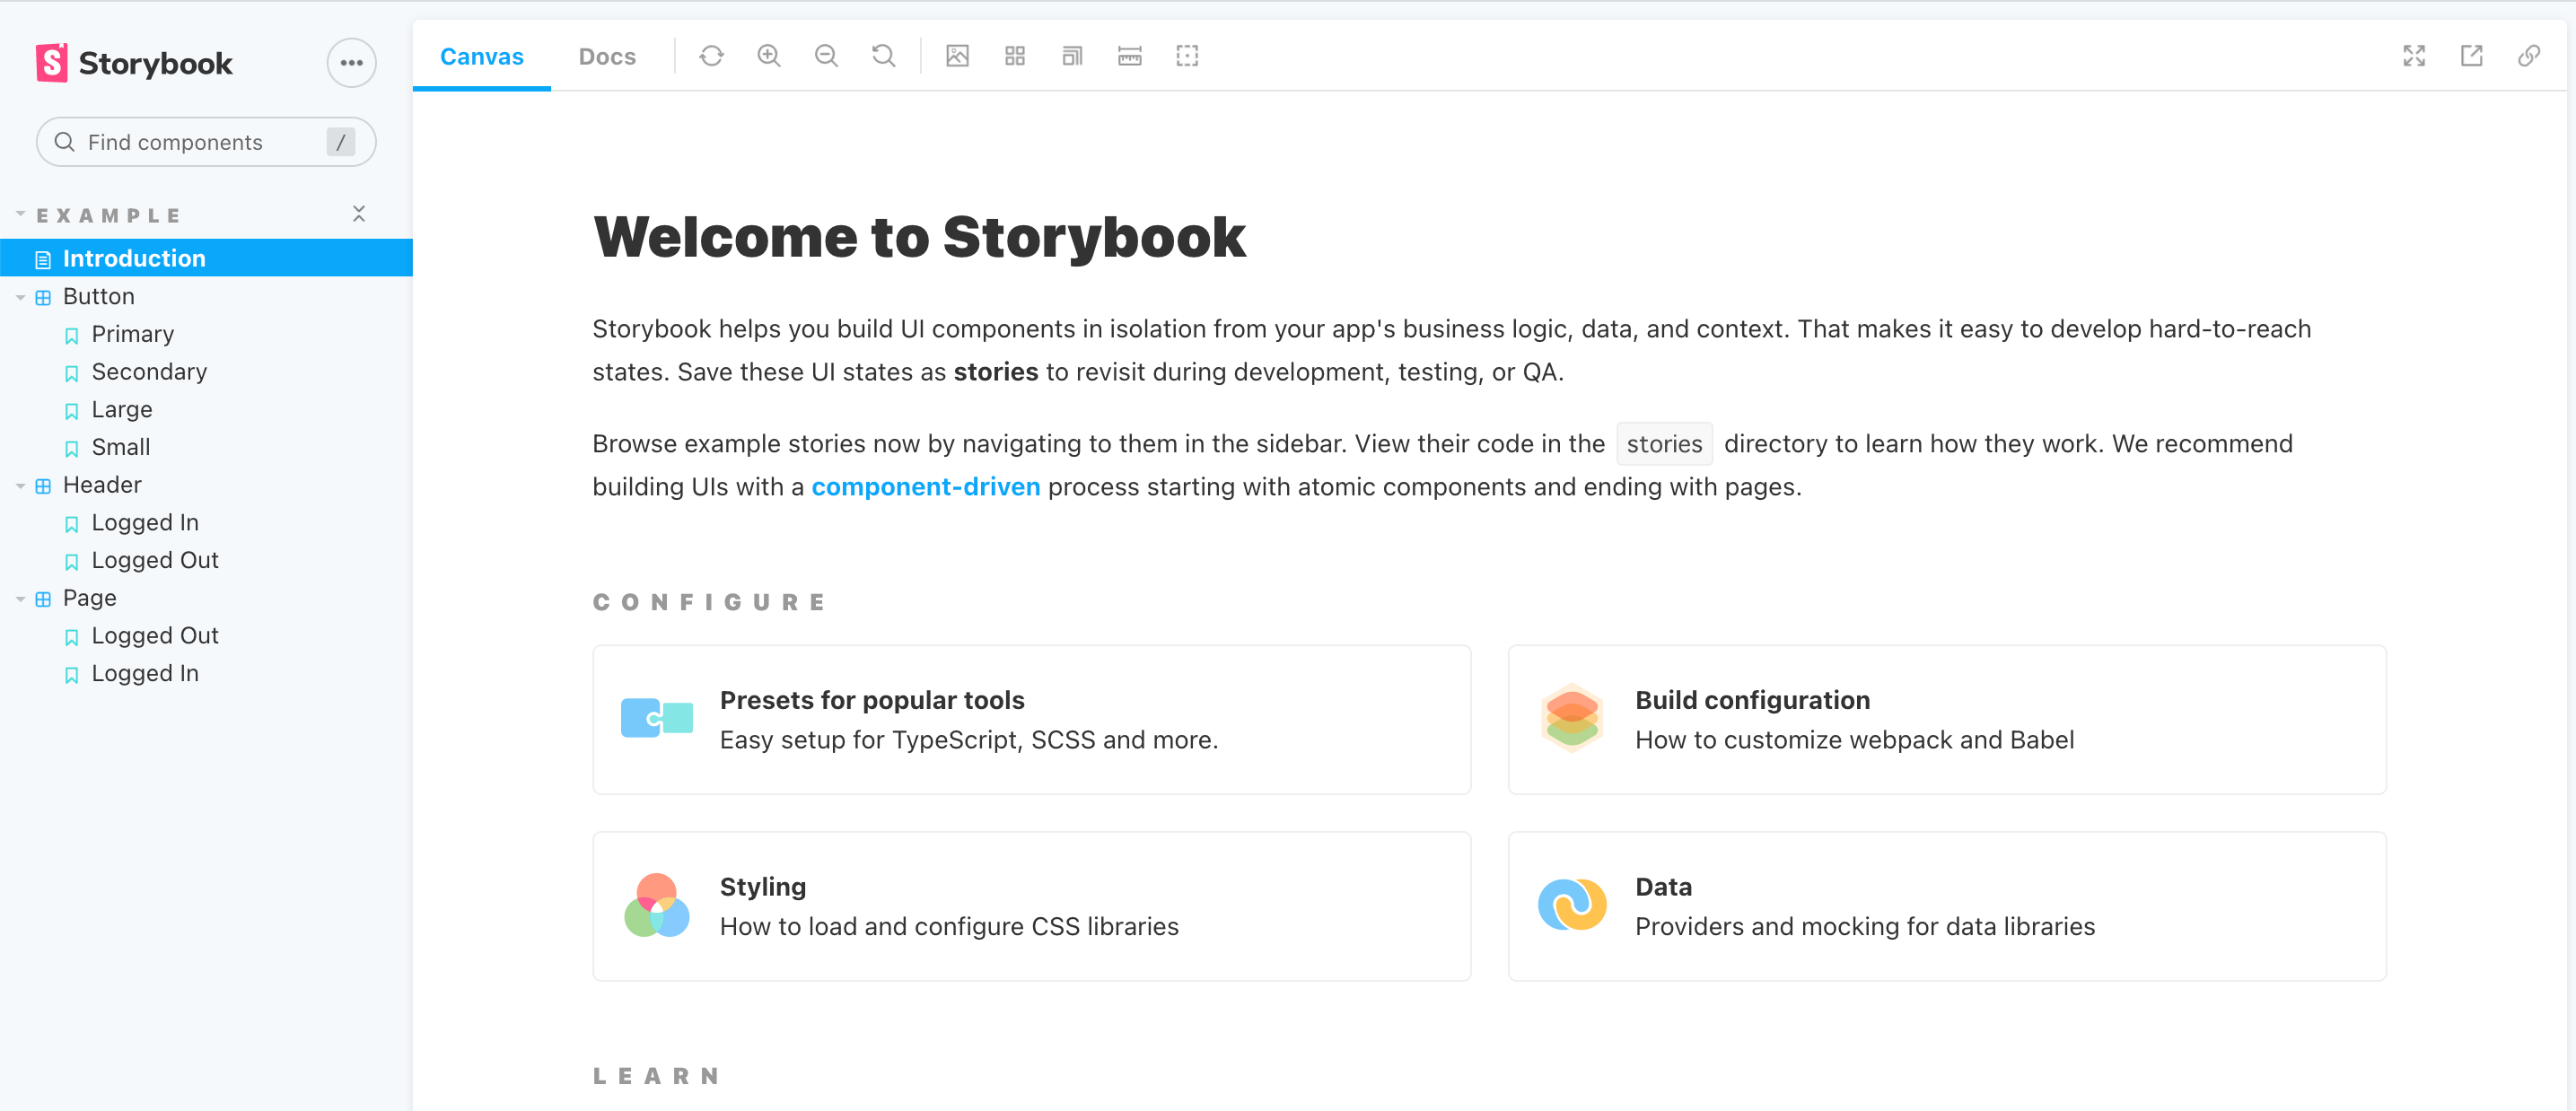Click the collapse-all icon beside EXAMPLE
2576x1111 pixels.
point(359,214)
